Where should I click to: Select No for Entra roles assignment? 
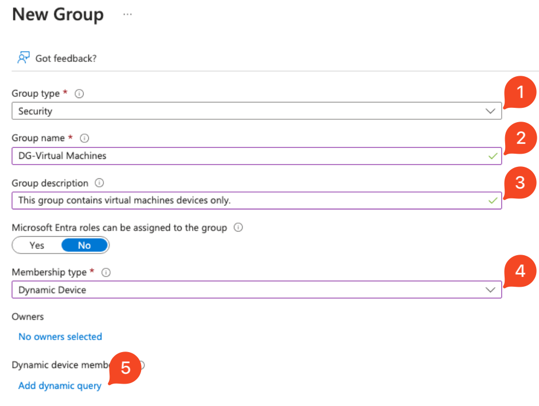[84, 245]
